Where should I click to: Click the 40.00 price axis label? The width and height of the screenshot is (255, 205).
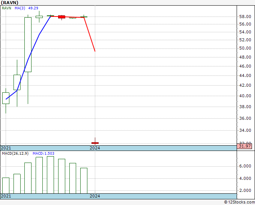[x=245, y=96]
